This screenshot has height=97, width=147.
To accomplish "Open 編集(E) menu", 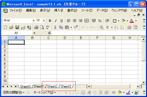I will pyautogui.click(x=31, y=10).
